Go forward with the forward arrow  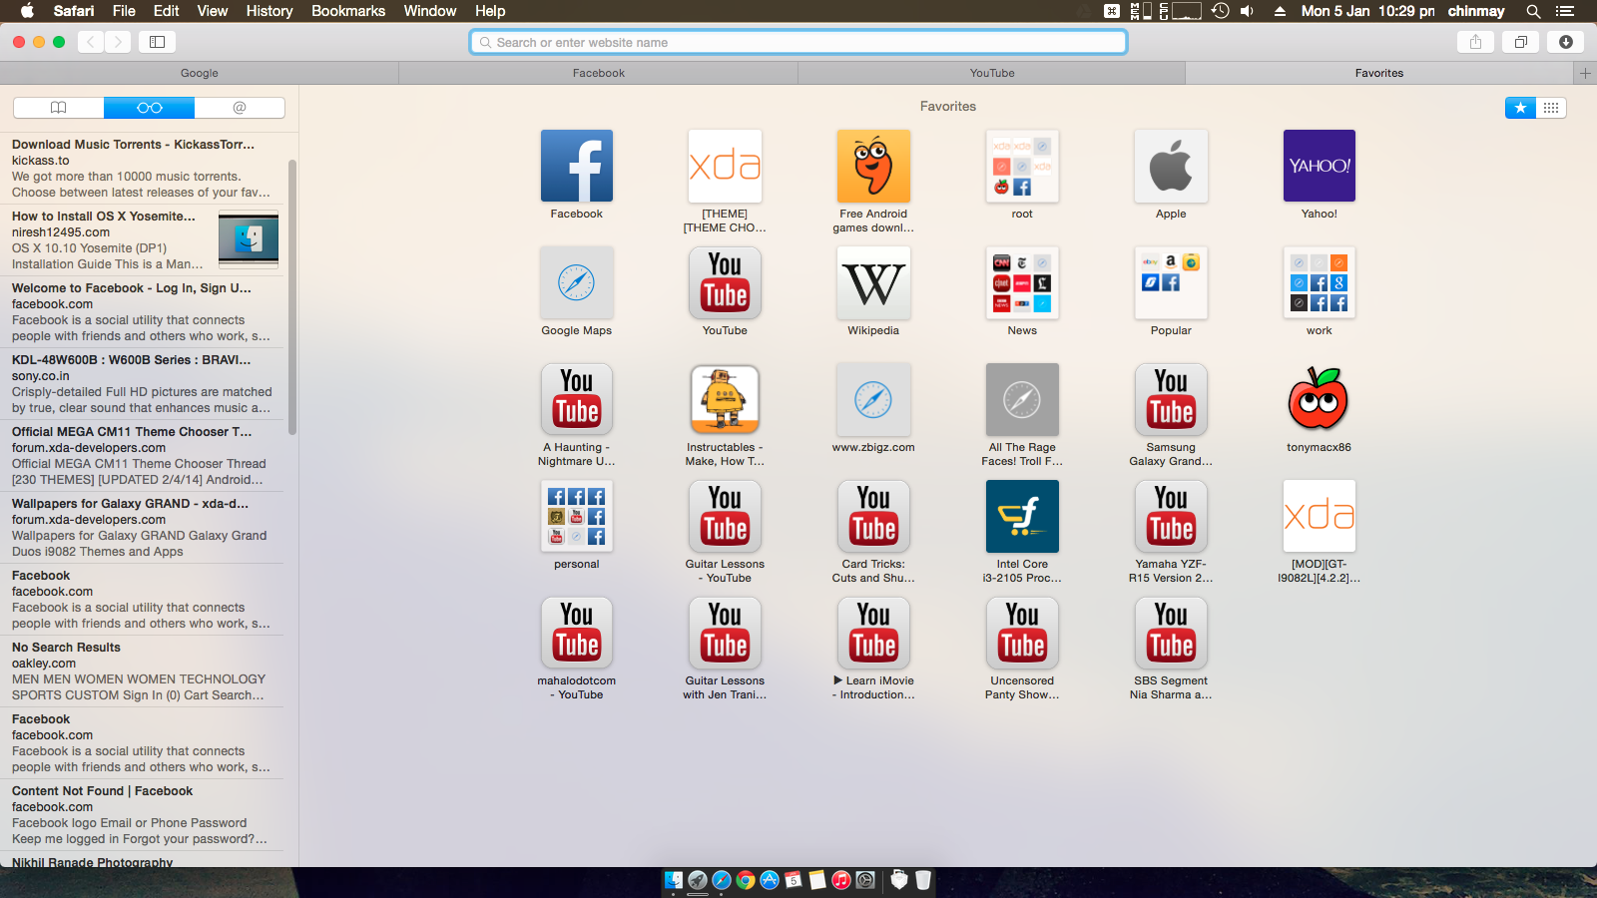pos(118,42)
